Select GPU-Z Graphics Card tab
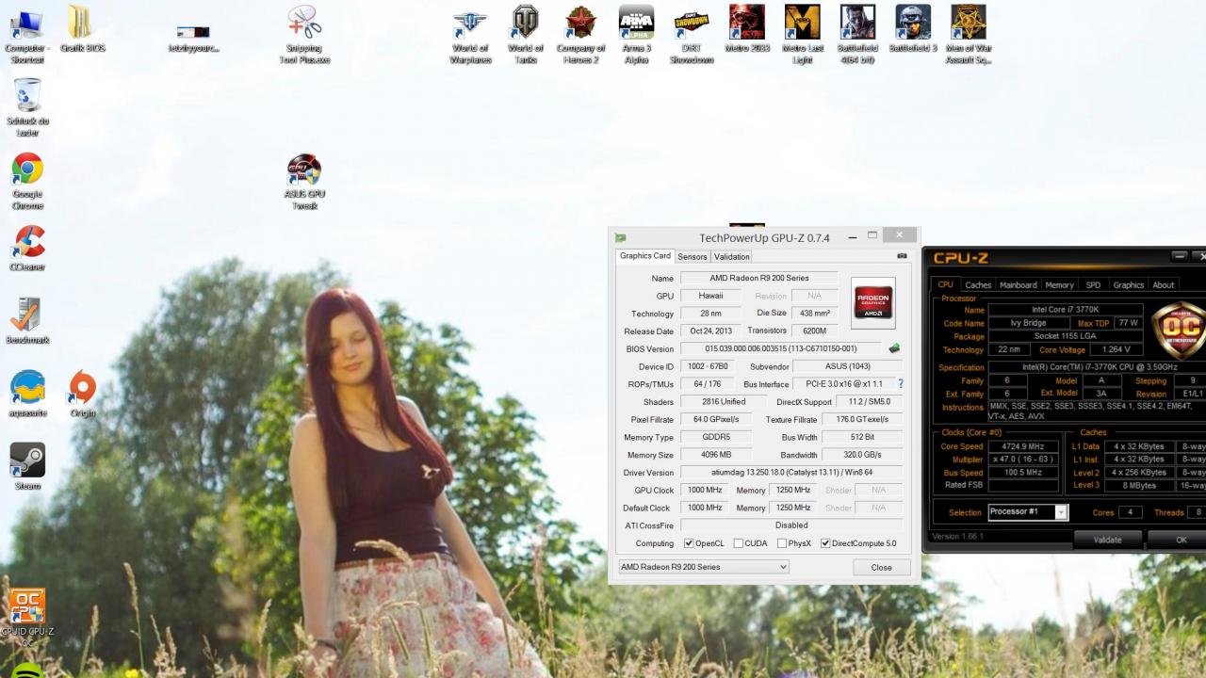Image resolution: width=1206 pixels, height=678 pixels. point(645,256)
